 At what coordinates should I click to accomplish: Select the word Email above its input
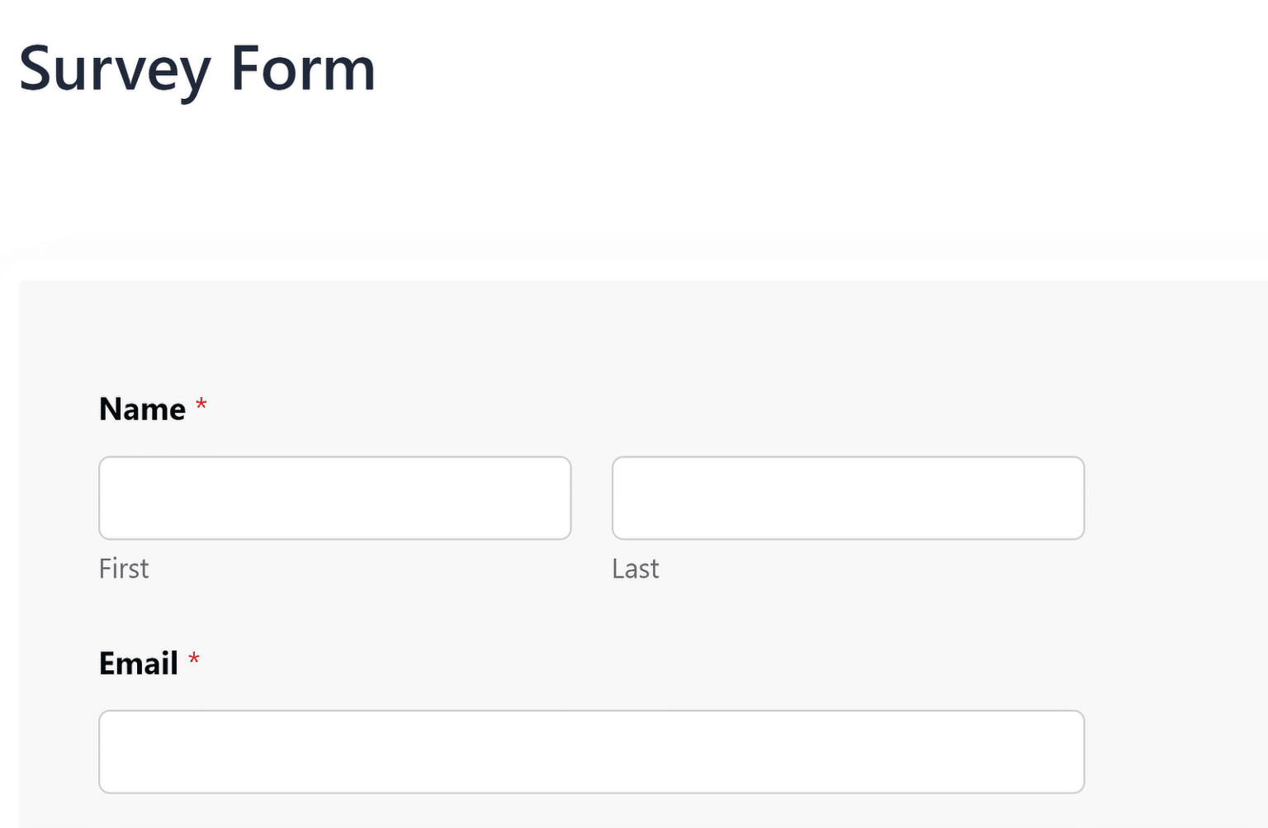(x=138, y=662)
